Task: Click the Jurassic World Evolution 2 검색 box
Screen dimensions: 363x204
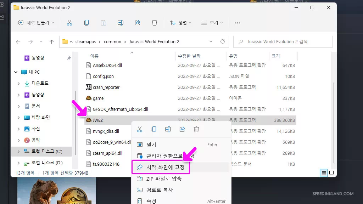Action: [283, 42]
